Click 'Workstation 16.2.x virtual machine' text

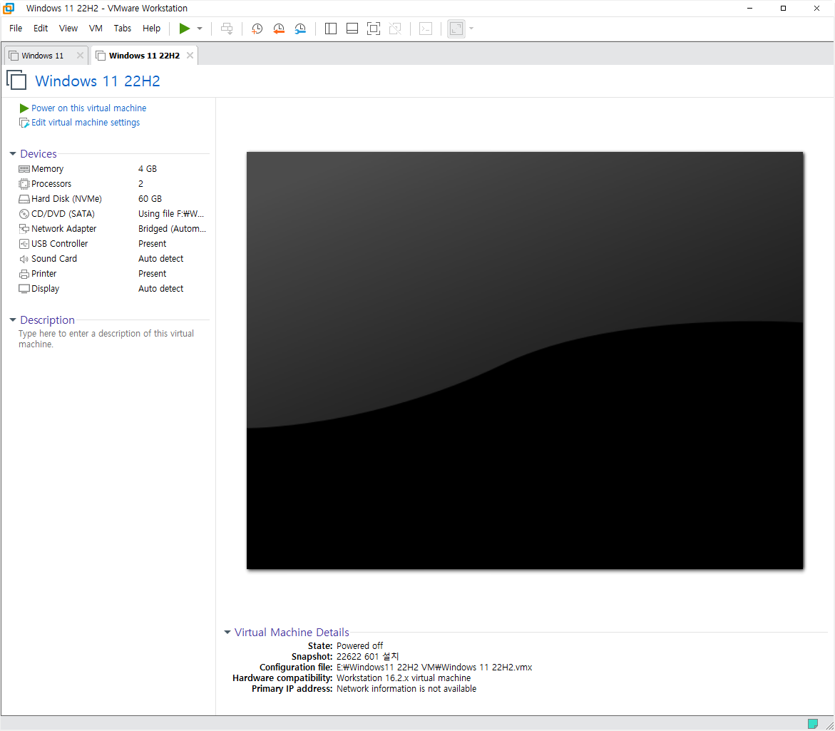pyautogui.click(x=403, y=678)
